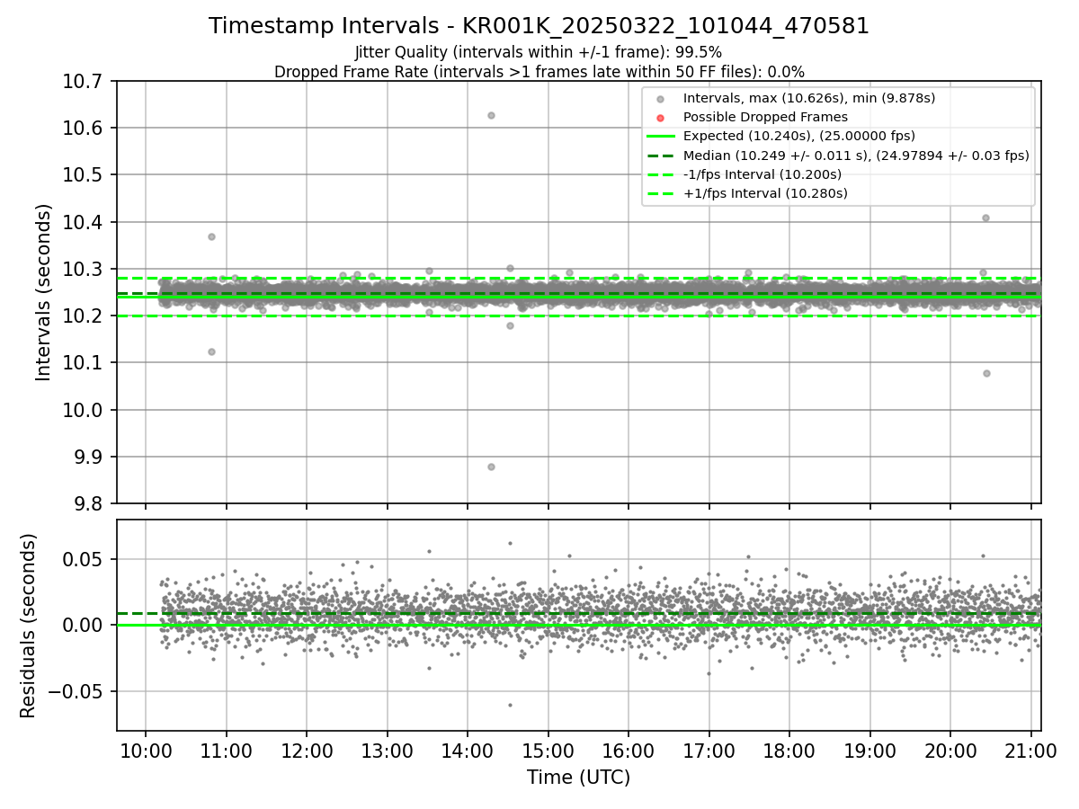Click the low outlier near 10.08s around 20:25
The image size is (1079, 809).
tap(986, 373)
